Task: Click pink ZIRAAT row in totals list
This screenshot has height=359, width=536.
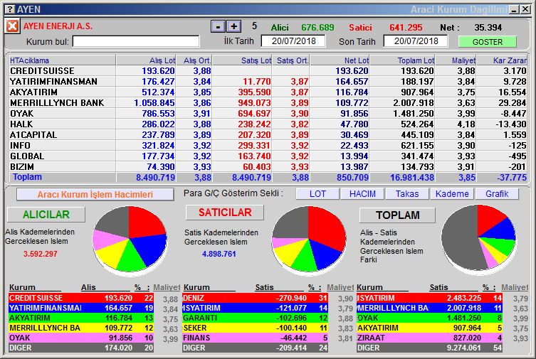Action: tap(429, 338)
